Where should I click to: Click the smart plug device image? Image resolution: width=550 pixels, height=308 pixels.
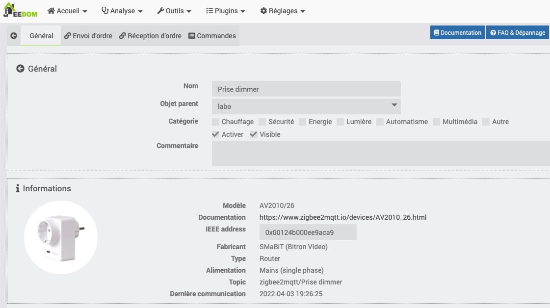coord(61,237)
